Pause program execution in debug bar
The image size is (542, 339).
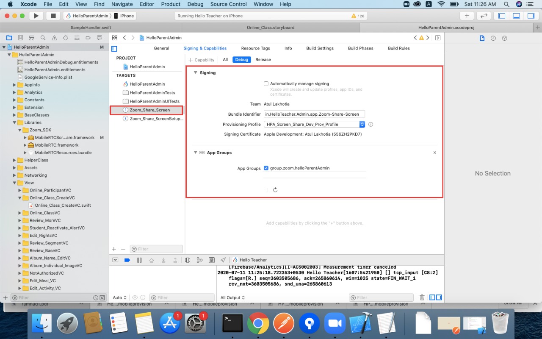[x=139, y=260]
